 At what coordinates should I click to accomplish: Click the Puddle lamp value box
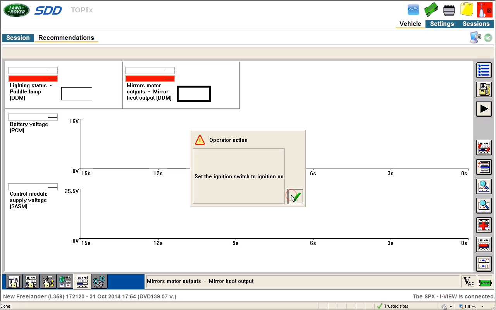(77, 94)
